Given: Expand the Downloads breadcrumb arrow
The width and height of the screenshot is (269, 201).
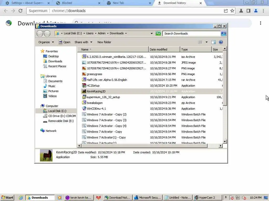Looking at the screenshot, I should pyautogui.click(x=126, y=33).
